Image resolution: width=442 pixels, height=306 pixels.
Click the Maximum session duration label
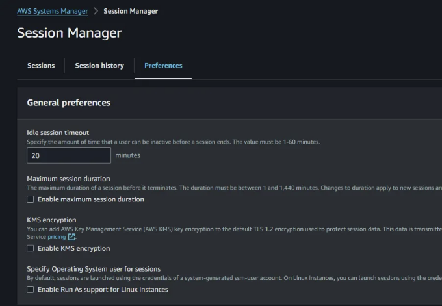click(68, 179)
